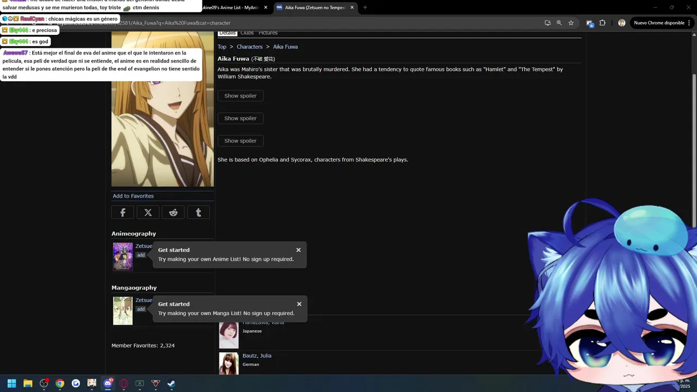The height and width of the screenshot is (392, 697).
Task: Switch to the Pictures tab
Action: coord(268,33)
